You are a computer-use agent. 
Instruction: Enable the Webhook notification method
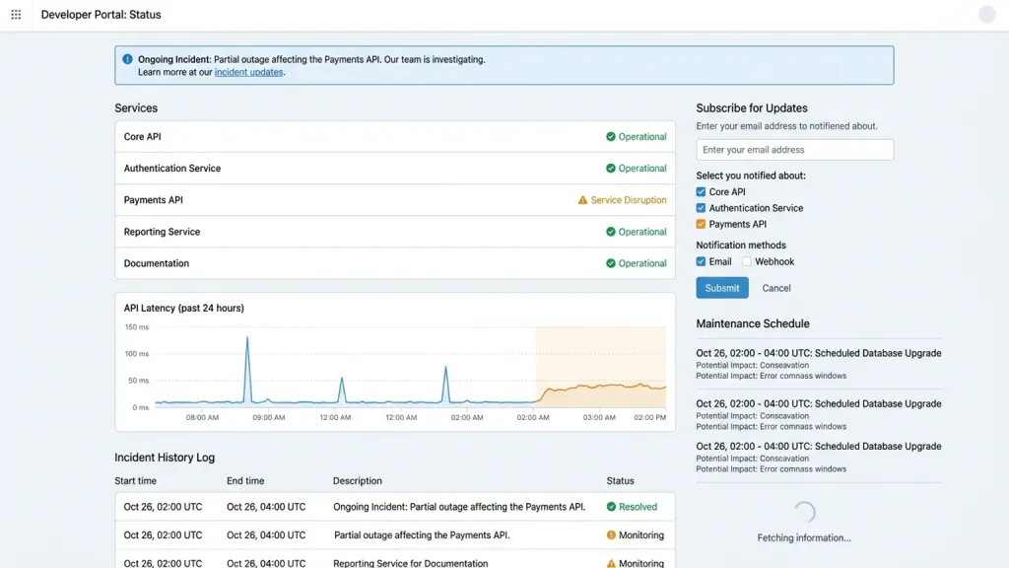tap(747, 261)
